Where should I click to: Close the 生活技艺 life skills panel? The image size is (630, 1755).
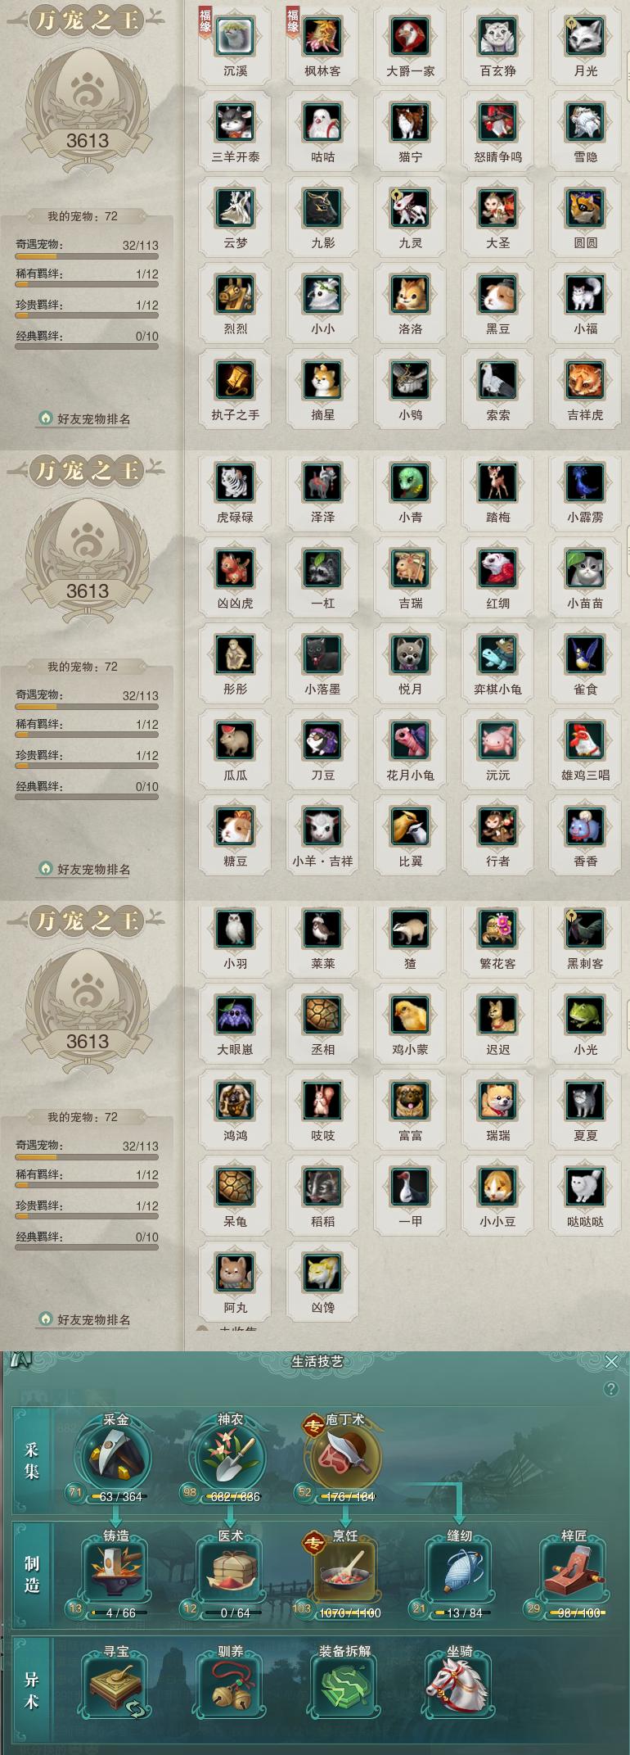pos(611,1362)
